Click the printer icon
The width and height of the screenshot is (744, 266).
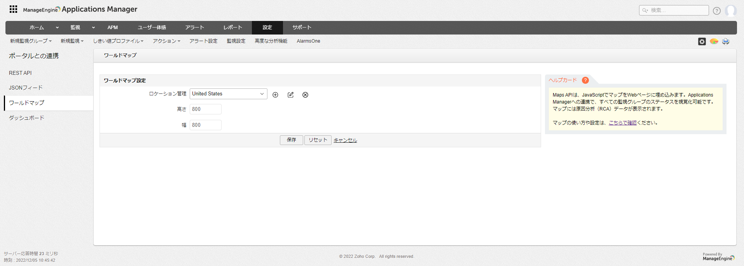coord(726,41)
